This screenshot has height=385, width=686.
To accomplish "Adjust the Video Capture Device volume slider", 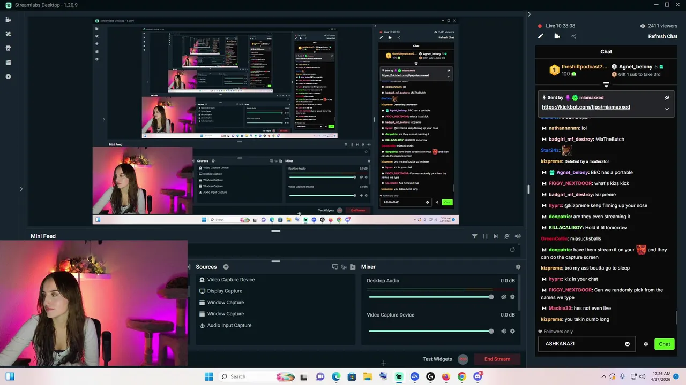I will tap(430, 331).
